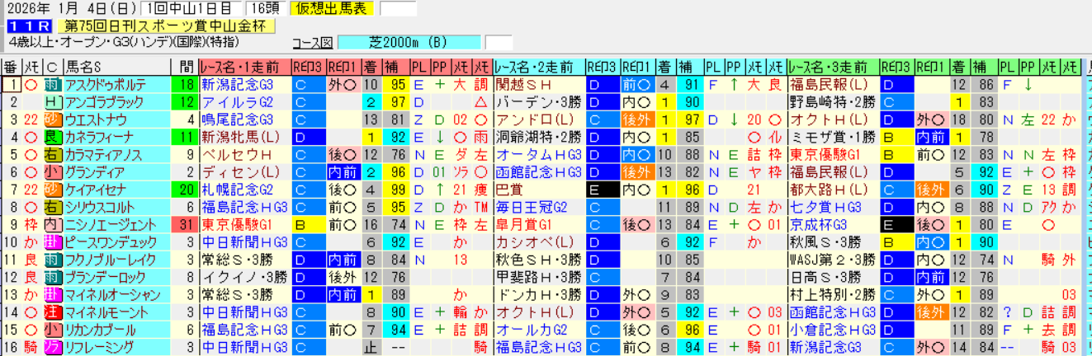Click the empty box beside 仮想出馬表
The height and width of the screenshot is (356, 1092).
(398, 9)
